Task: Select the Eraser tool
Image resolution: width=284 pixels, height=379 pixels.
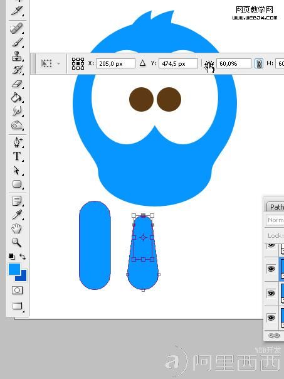Action: tap(17, 84)
